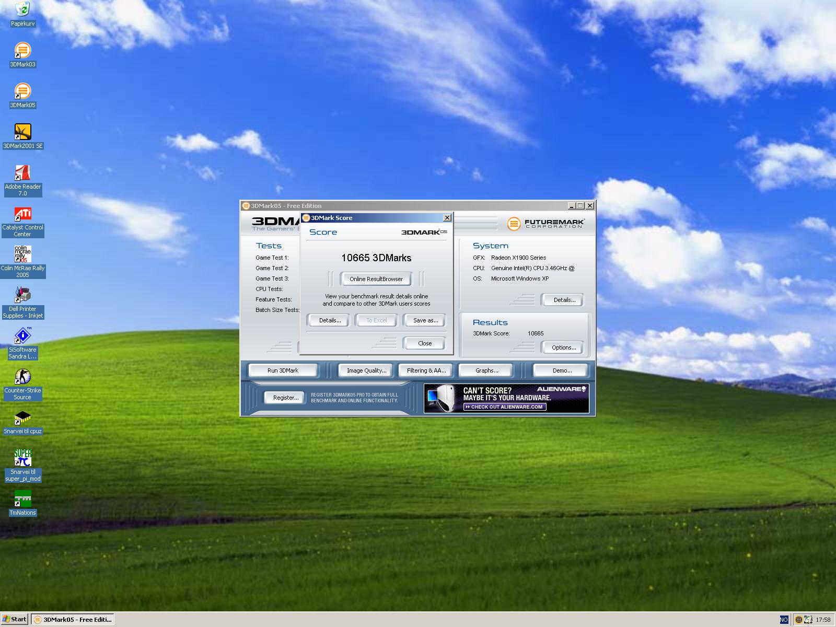Image resolution: width=836 pixels, height=627 pixels.
Task: Click the Game Test 3 label
Action: 272,278
